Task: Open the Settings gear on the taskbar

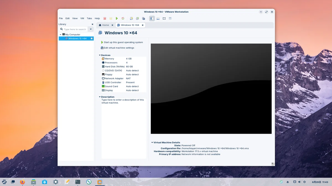Action: pyautogui.click(x=56, y=182)
